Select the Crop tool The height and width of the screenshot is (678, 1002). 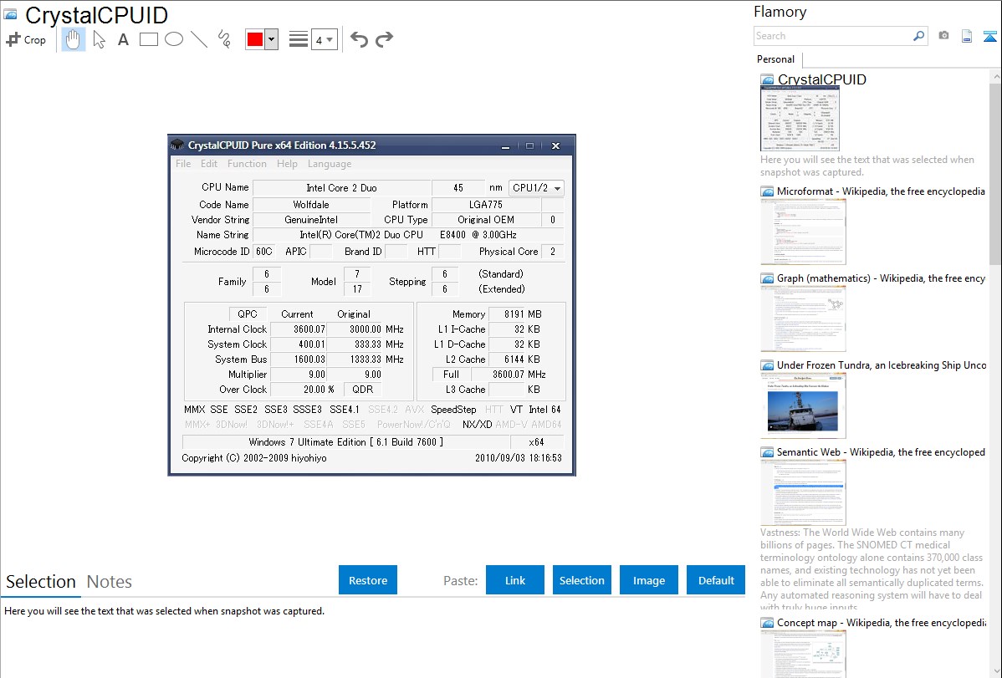click(26, 39)
